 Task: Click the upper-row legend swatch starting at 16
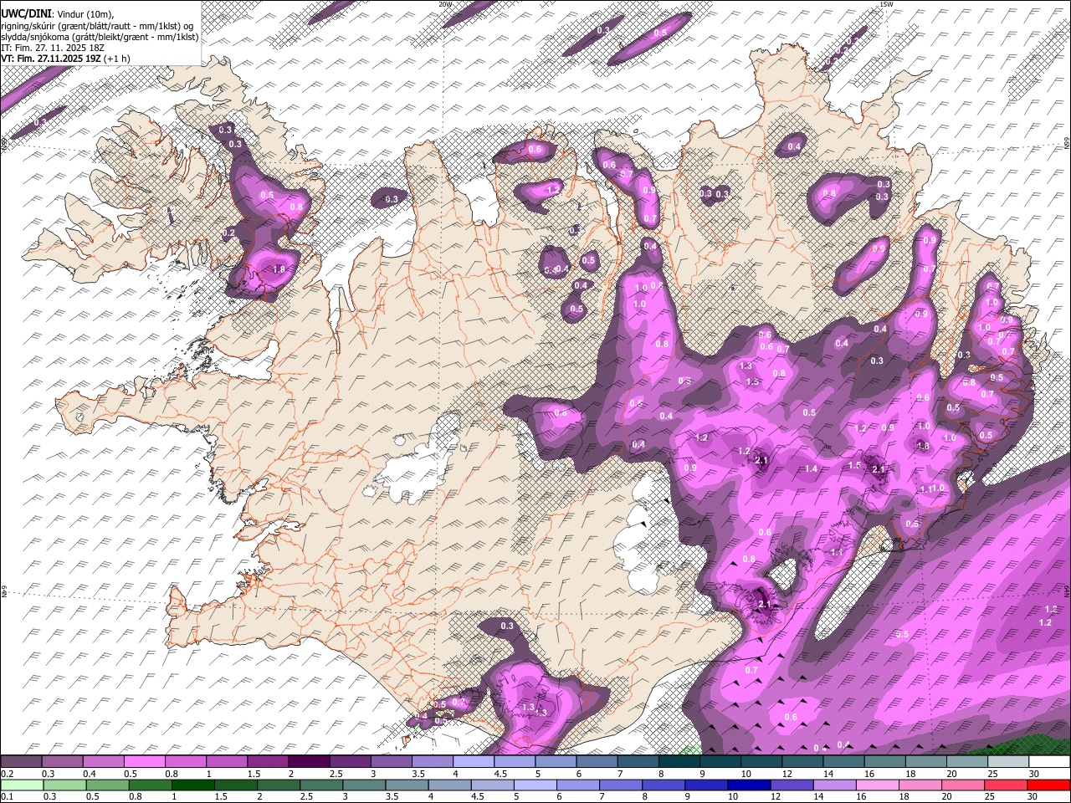tap(884, 762)
